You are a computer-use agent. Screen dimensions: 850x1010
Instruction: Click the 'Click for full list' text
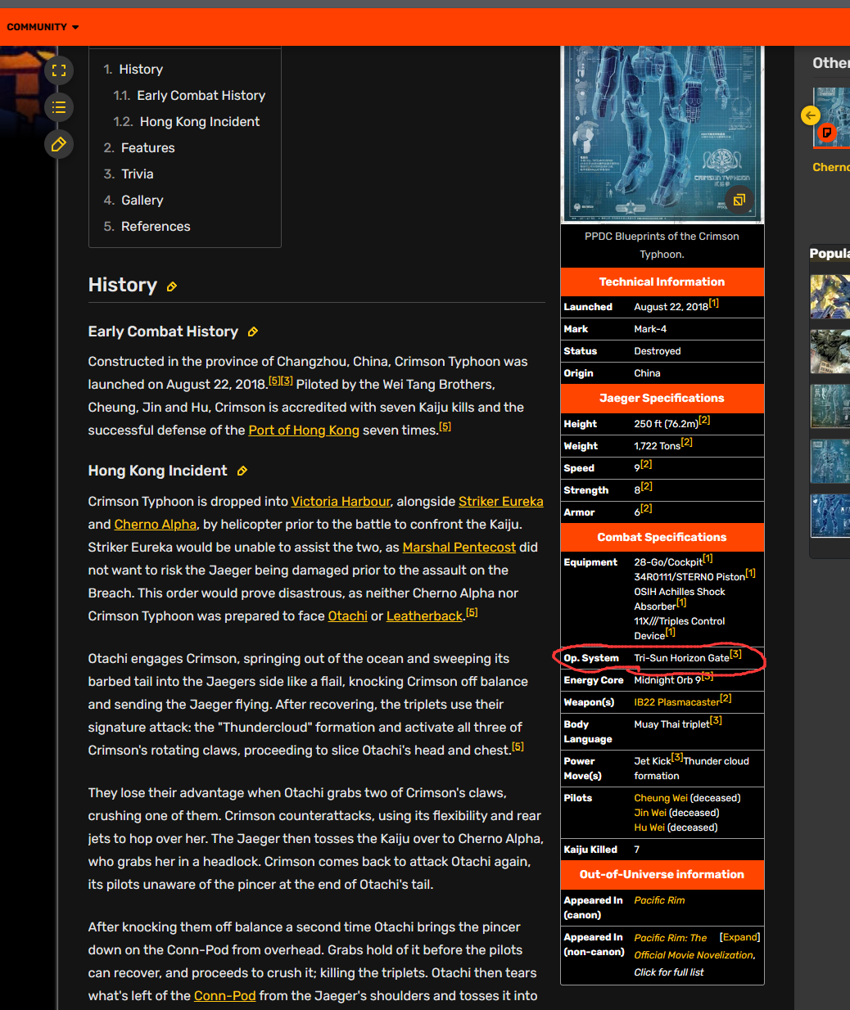click(x=669, y=972)
